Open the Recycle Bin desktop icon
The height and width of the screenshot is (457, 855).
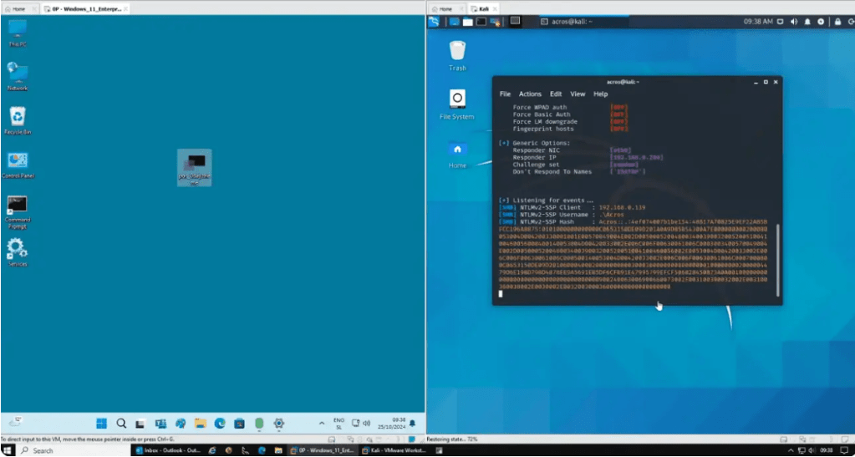[x=17, y=117]
